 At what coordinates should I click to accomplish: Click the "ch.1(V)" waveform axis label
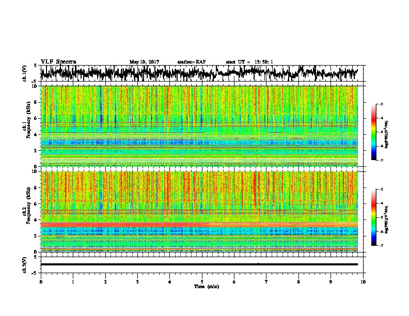coord(25,73)
